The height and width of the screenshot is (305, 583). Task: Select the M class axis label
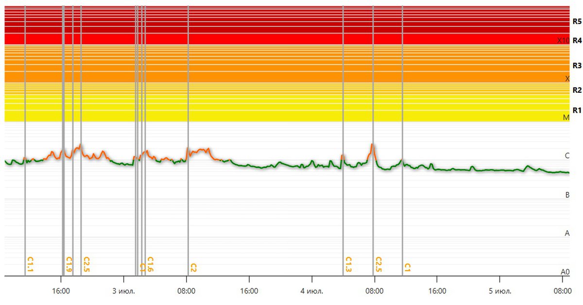[x=566, y=118]
